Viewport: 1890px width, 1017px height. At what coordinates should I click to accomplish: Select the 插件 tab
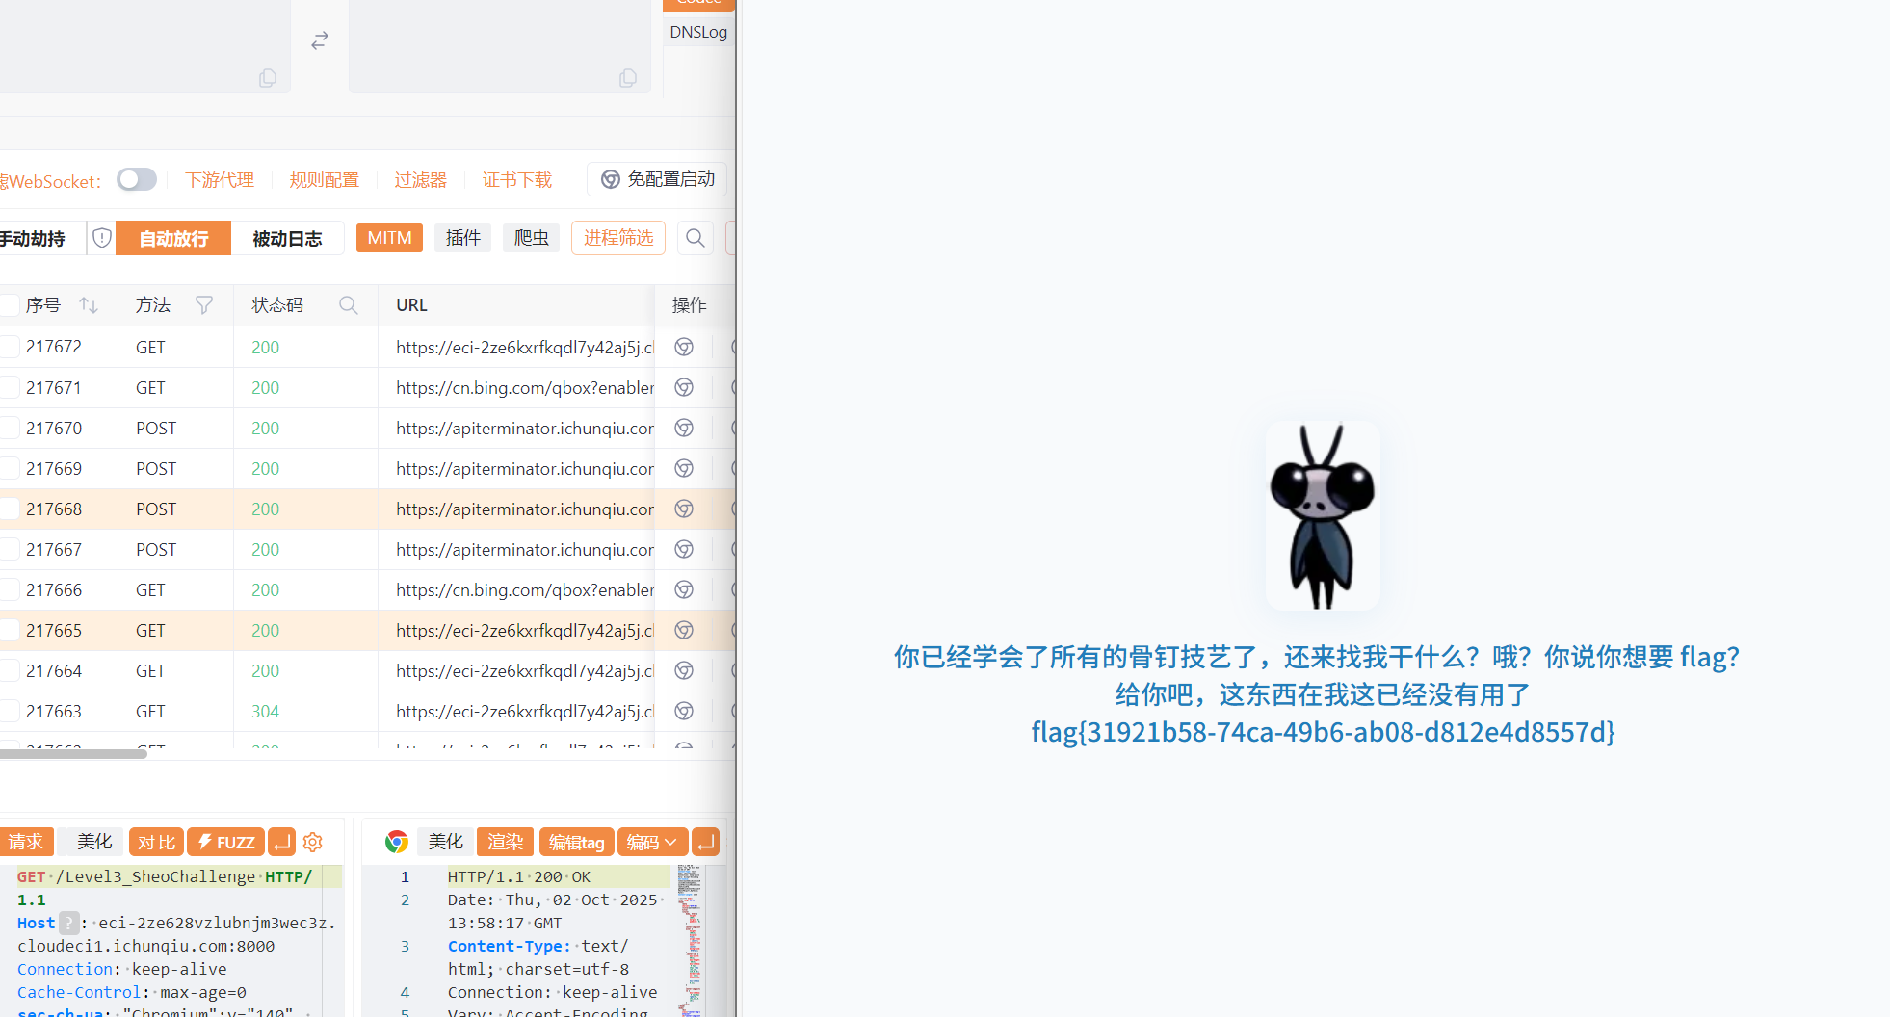(462, 238)
